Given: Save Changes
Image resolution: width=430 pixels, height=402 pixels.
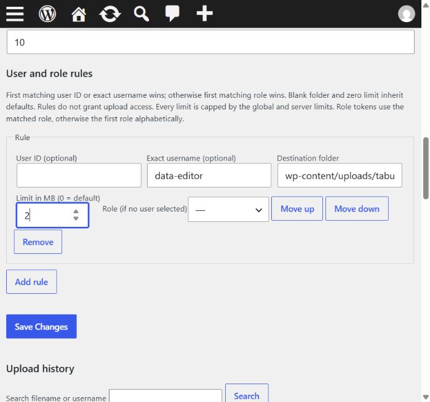Looking at the screenshot, I should (x=41, y=326).
